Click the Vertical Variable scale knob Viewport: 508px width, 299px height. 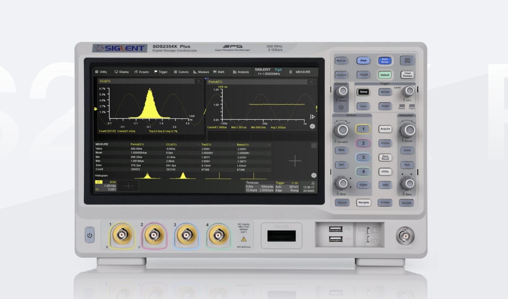point(341,130)
